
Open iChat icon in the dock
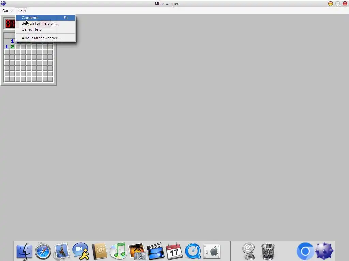point(80,251)
